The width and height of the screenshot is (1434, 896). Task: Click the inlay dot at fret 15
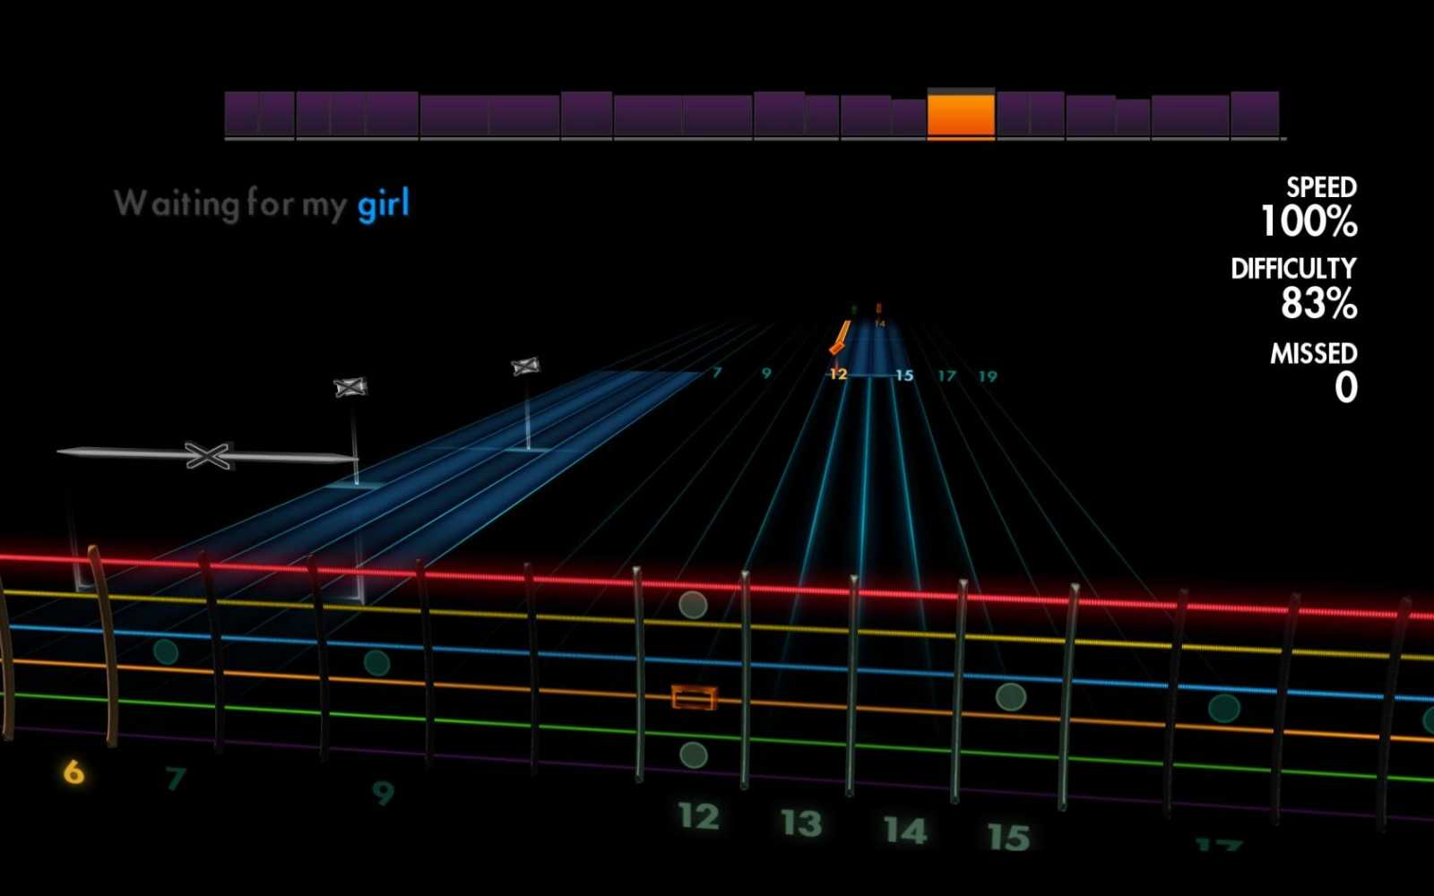tap(1011, 696)
